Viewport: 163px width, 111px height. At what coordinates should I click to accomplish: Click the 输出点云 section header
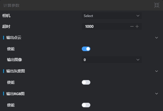[x=14, y=37]
